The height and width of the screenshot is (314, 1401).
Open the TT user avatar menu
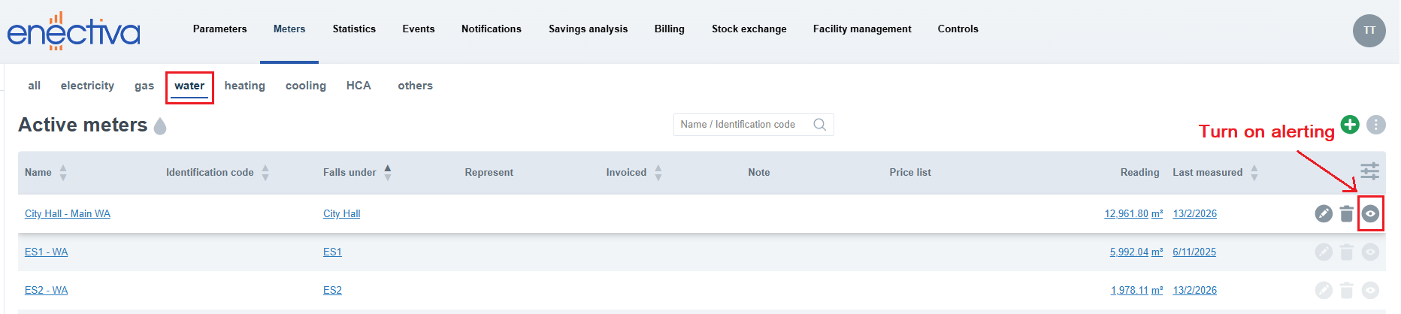(1369, 31)
